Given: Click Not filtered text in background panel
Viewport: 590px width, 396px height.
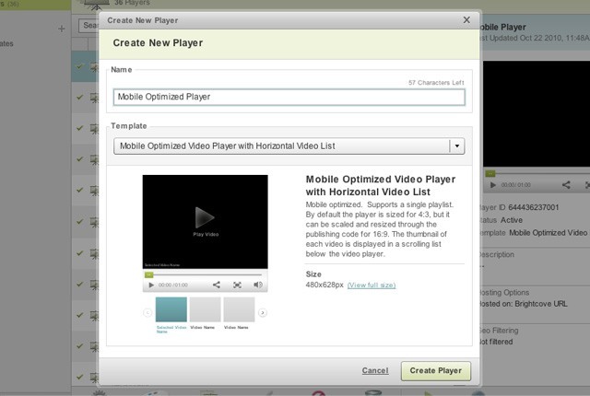Looking at the screenshot, I should pyautogui.click(x=496, y=342).
